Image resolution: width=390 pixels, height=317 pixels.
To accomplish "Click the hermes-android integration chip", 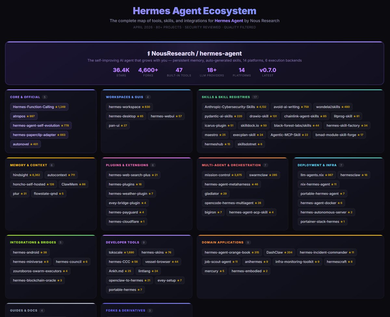I will point(30,252).
